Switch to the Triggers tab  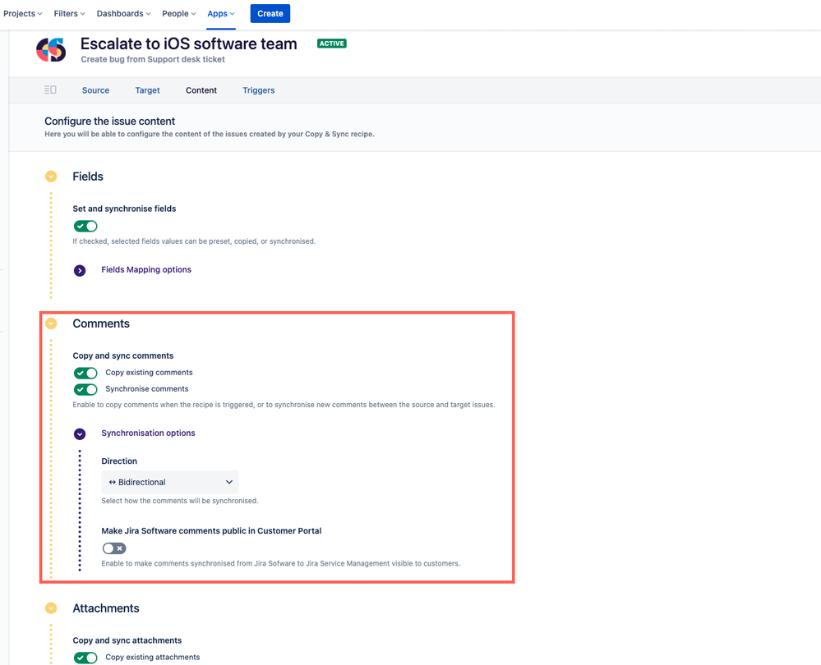click(259, 90)
